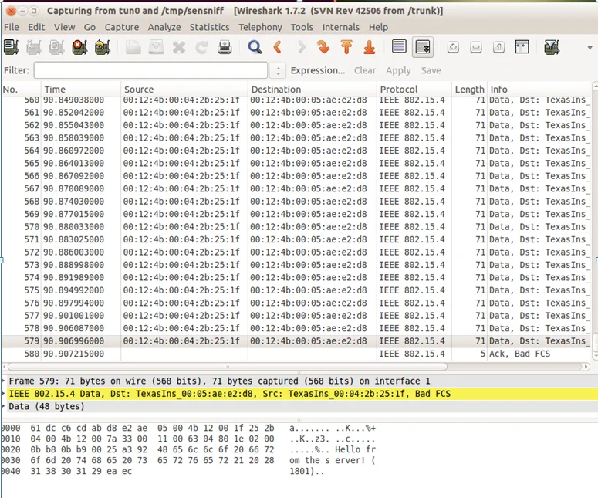Open the edit capture filter icon
The height and width of the screenshot is (498, 598).
pos(552,47)
